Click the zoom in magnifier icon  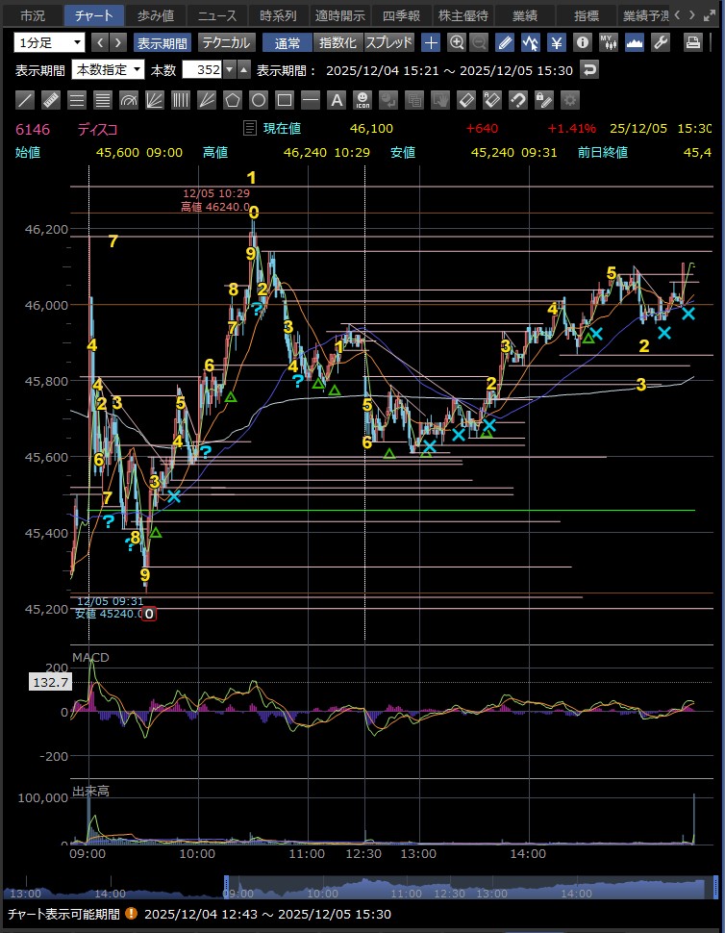pos(456,42)
